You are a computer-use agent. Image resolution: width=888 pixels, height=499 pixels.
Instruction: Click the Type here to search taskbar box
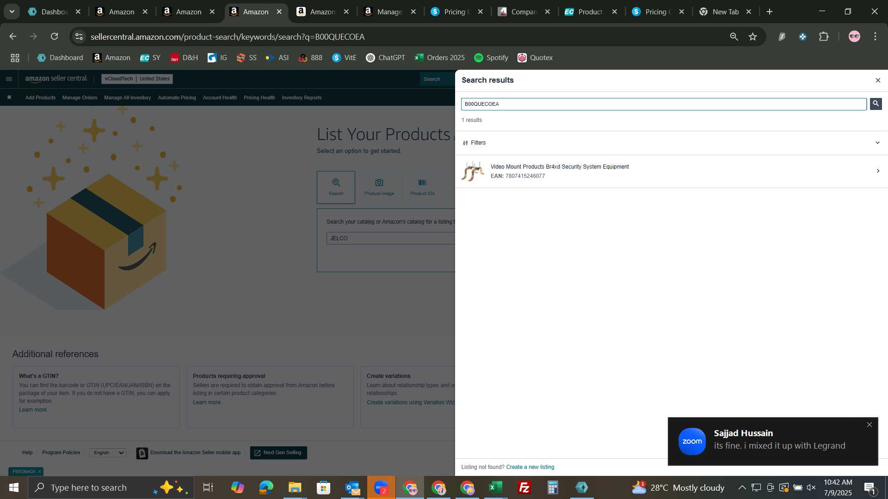point(111,487)
